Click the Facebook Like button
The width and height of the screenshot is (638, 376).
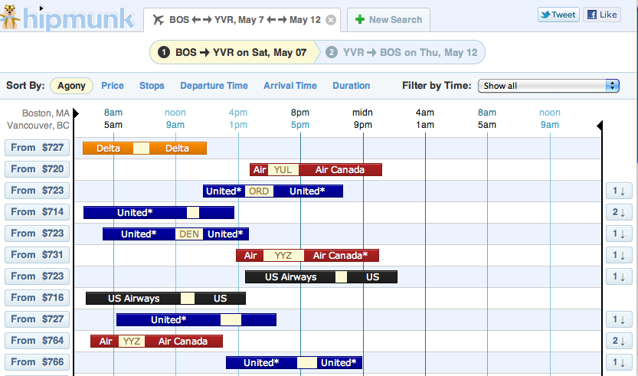(x=602, y=15)
